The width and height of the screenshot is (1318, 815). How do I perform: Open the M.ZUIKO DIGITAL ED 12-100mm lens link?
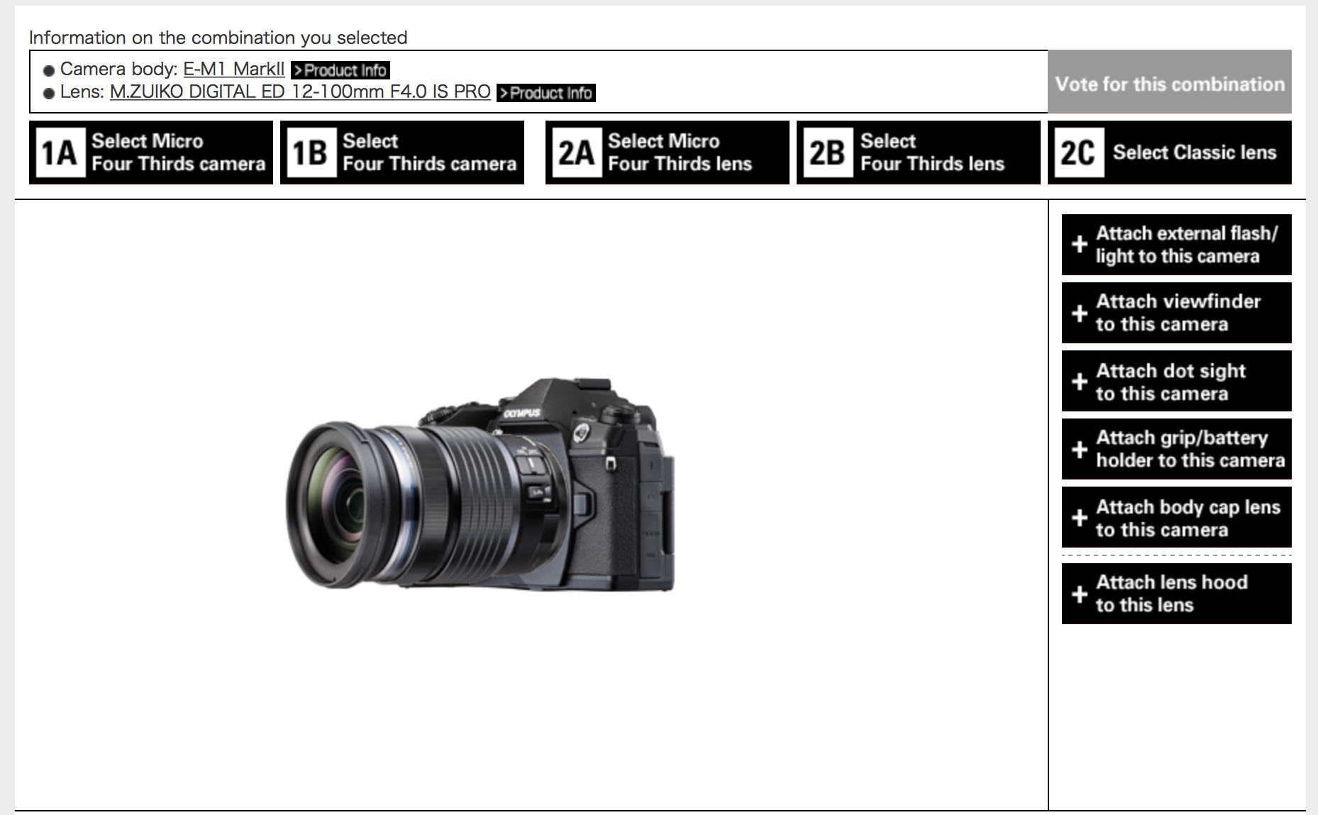pyautogui.click(x=300, y=92)
